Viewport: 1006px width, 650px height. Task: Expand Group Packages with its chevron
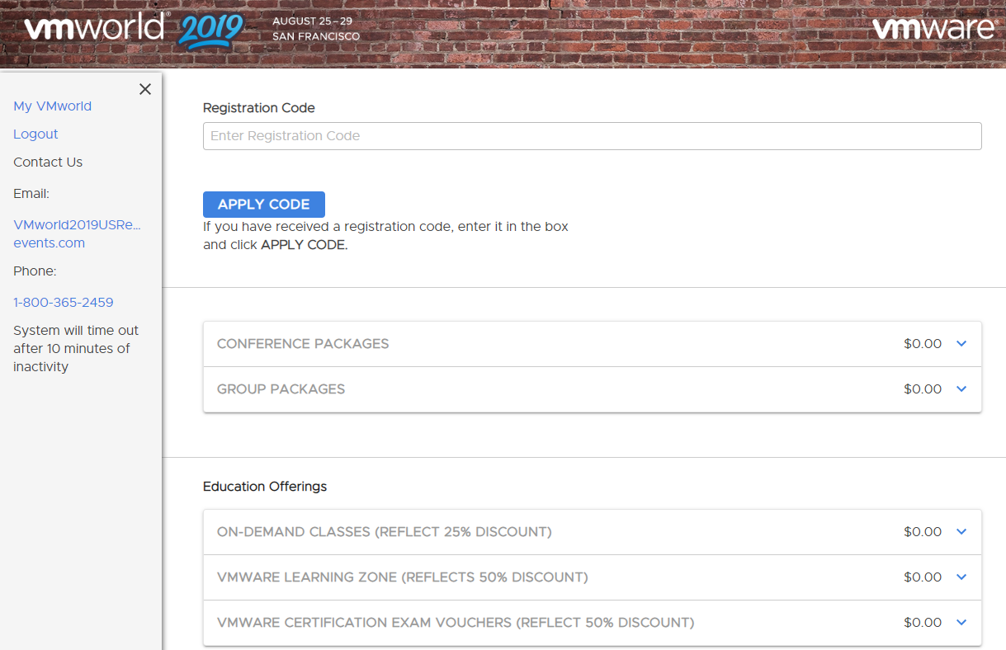(x=961, y=389)
